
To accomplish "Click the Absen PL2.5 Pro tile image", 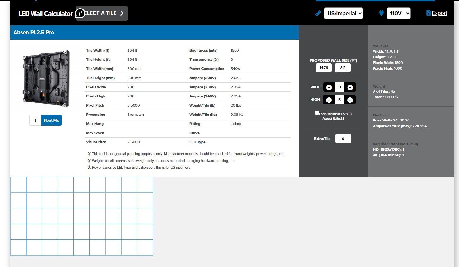I will point(46,78).
